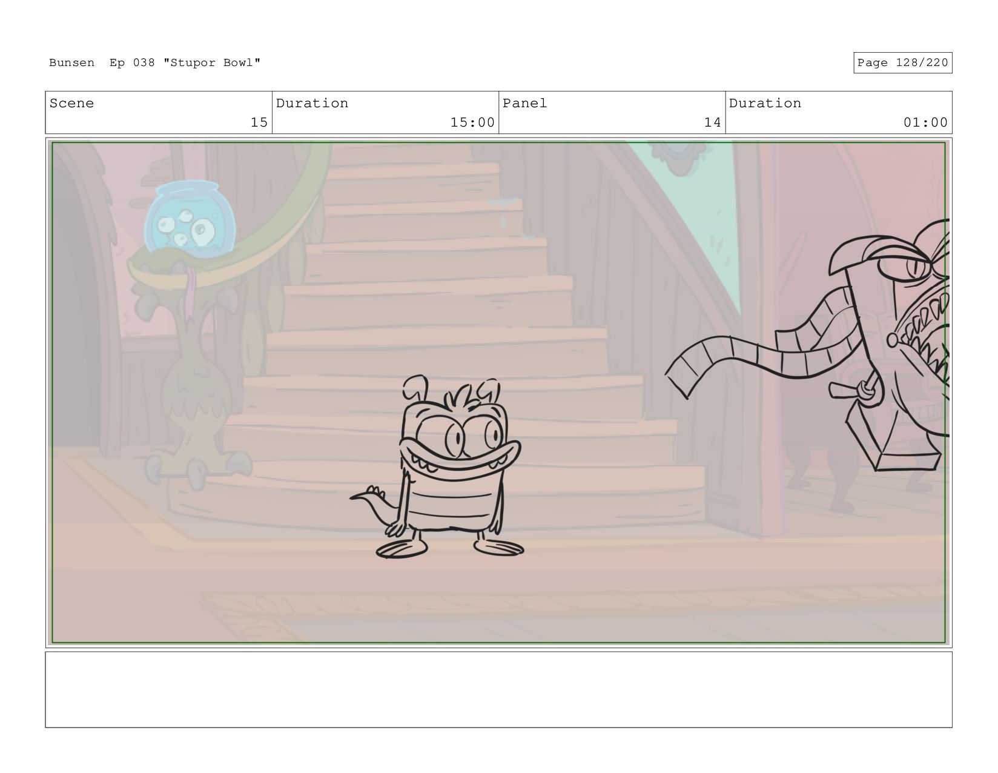This screenshot has width=998, height=773.
Task: Click the Scene number 15 cell
Action: [159, 113]
